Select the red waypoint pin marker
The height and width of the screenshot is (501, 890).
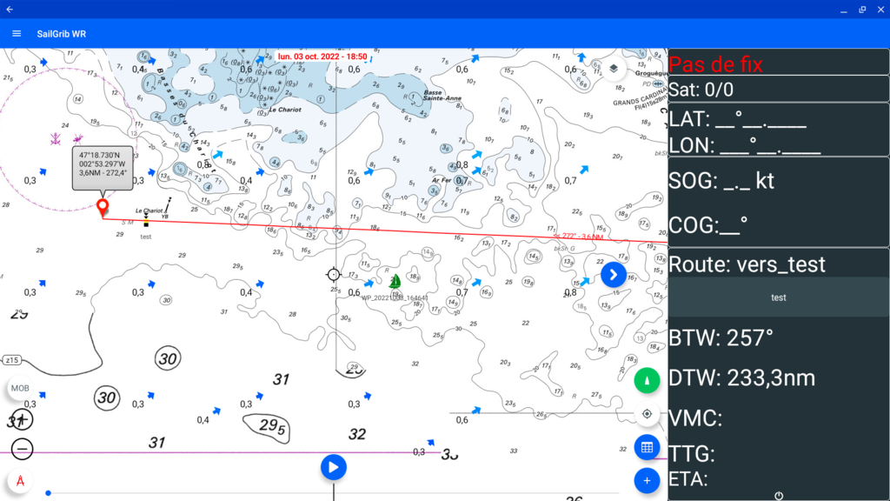[x=103, y=207]
